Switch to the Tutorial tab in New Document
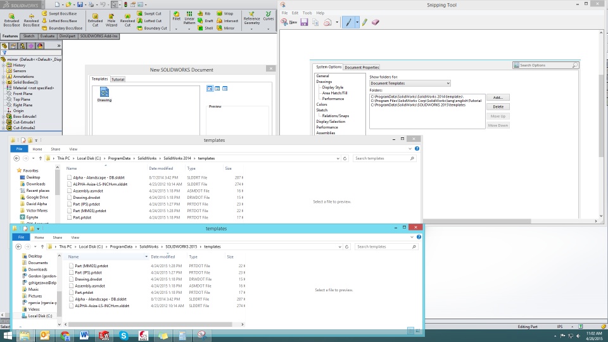 pos(118,79)
